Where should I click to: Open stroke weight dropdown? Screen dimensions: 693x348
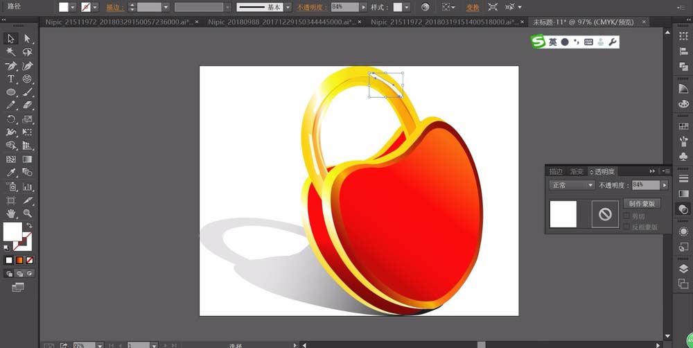tap(166, 8)
